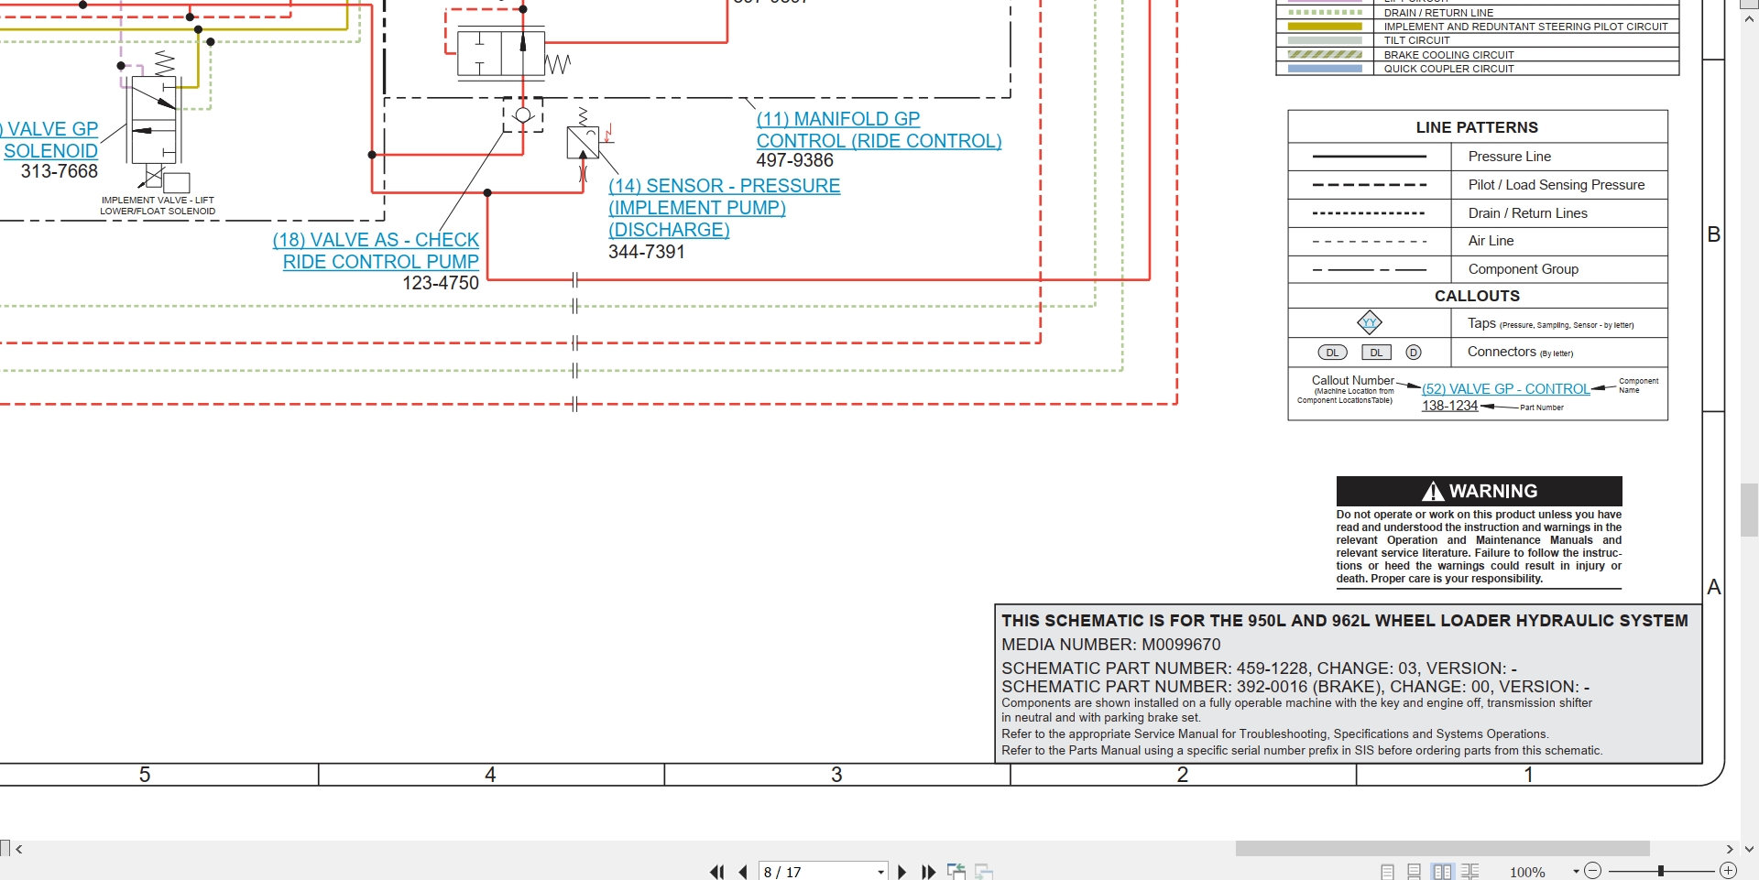The height and width of the screenshot is (880, 1759).
Task: Click the horizontal scrollbar thumb
Action: point(1442,849)
